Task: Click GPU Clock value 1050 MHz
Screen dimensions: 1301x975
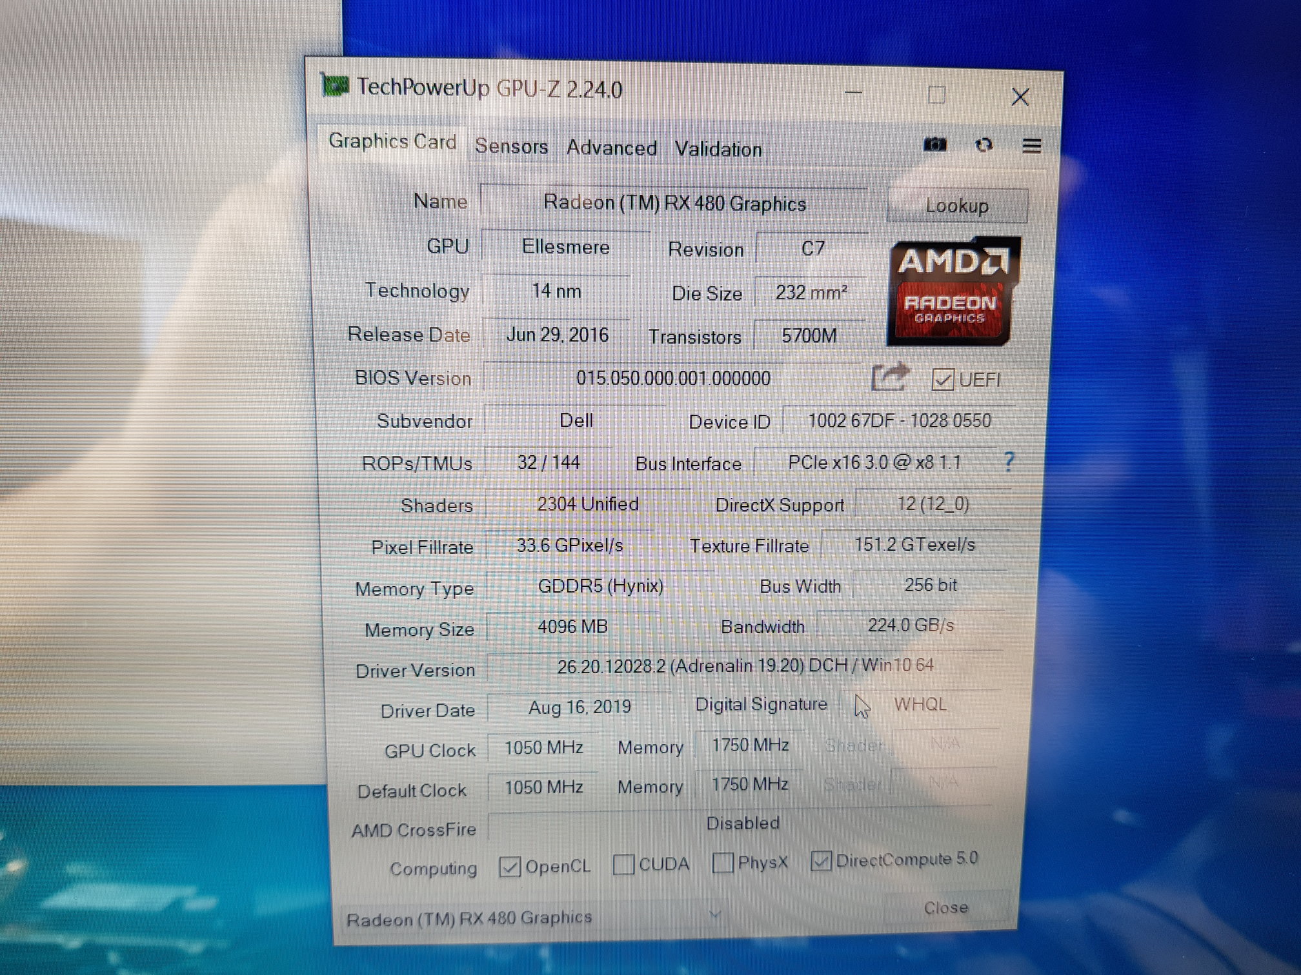Action: [543, 747]
